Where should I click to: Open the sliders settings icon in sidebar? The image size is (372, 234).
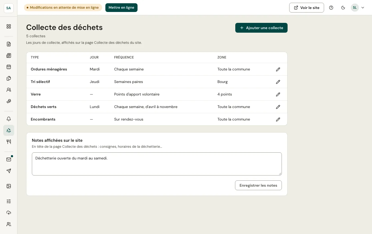pyautogui.click(x=9, y=201)
